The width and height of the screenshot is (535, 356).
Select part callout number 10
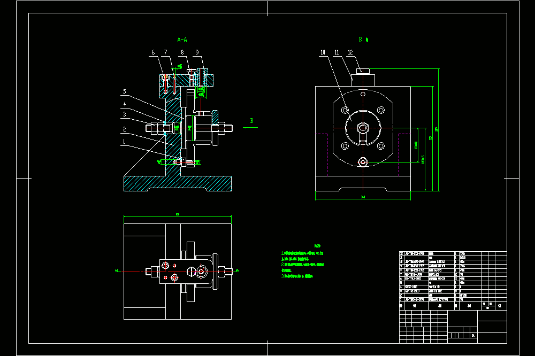pos(323,52)
